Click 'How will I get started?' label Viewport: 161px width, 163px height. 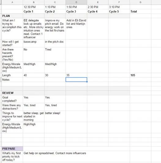[12, 43]
